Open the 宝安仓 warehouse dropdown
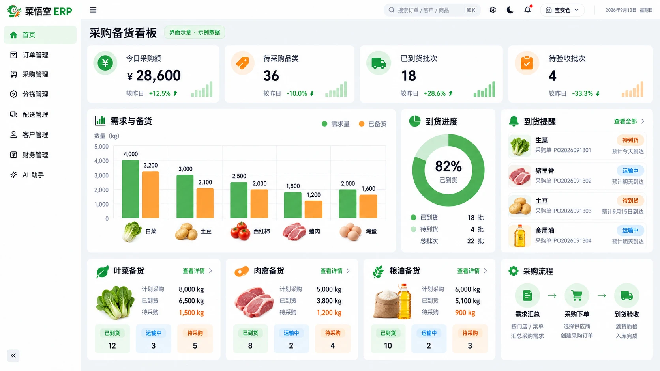 point(562,10)
